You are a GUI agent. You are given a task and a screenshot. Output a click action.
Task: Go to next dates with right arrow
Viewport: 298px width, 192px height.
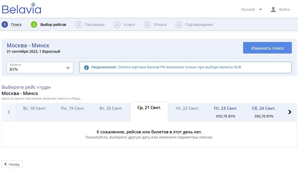290,112
